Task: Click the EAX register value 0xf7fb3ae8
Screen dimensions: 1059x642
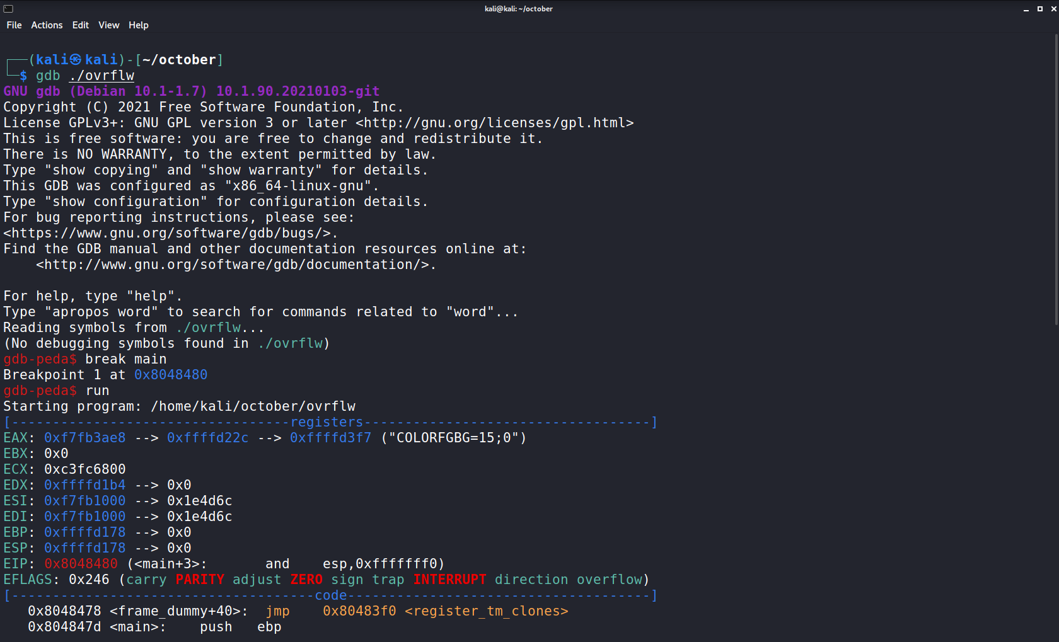Action: pyautogui.click(x=85, y=438)
